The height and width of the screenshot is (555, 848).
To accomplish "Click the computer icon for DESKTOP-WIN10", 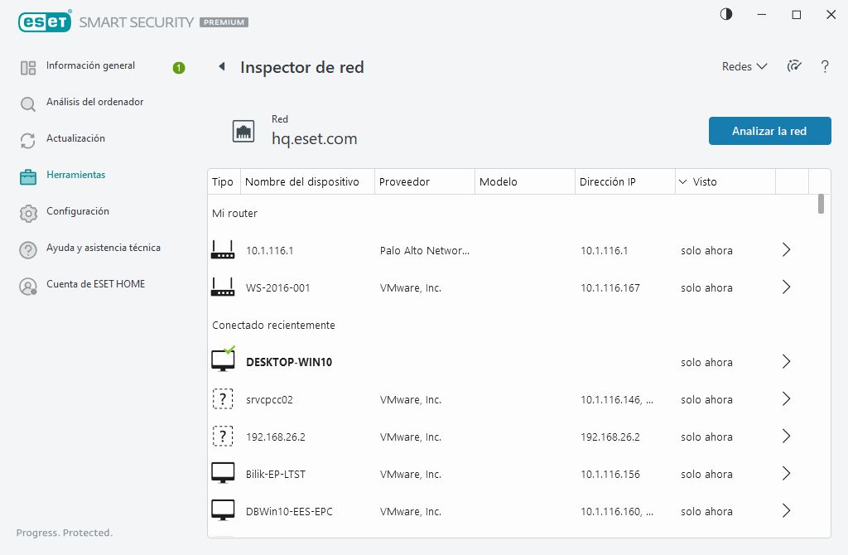I will point(223,360).
